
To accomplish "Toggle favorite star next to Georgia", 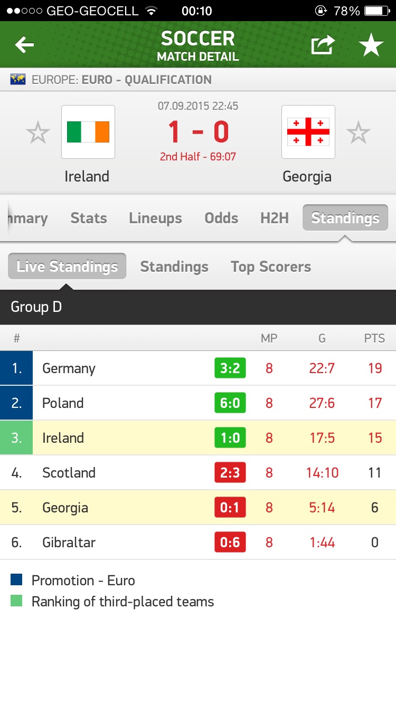I will (359, 132).
